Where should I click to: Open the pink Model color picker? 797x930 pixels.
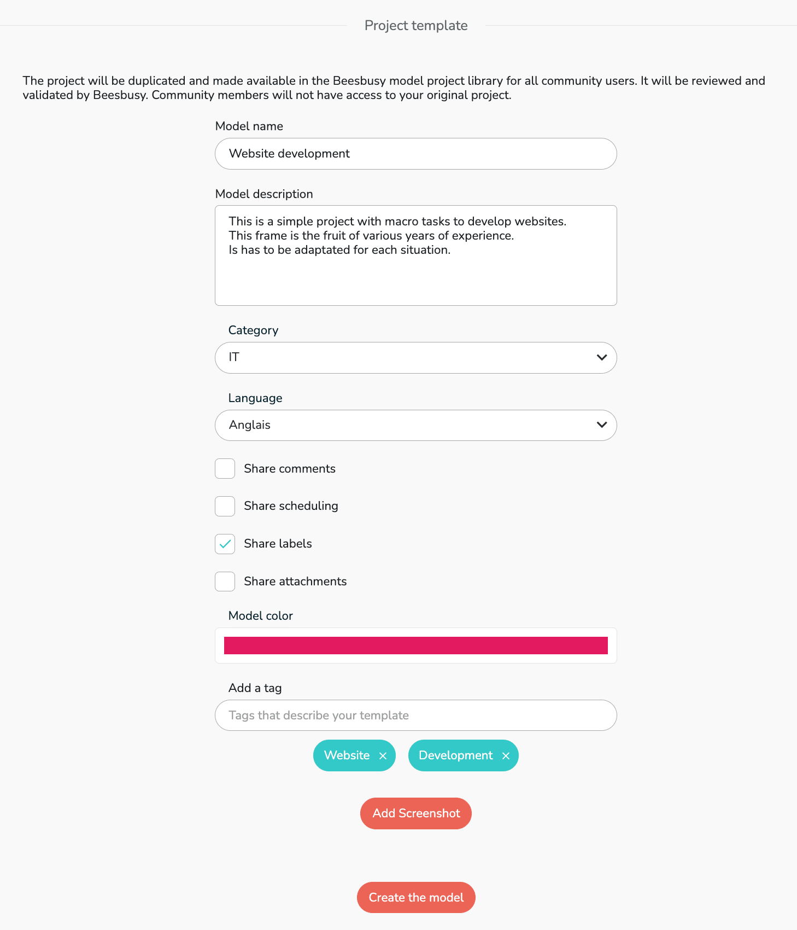tap(416, 646)
